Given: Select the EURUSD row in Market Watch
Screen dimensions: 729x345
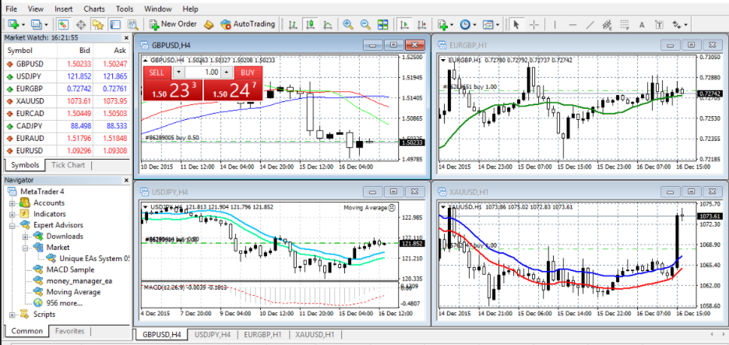Looking at the screenshot, I should coord(66,151).
